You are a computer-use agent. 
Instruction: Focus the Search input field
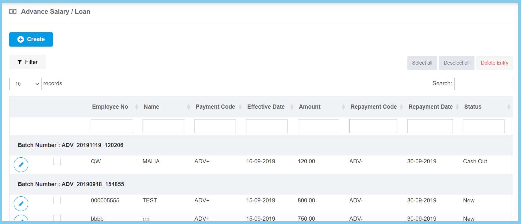pyautogui.click(x=483, y=84)
